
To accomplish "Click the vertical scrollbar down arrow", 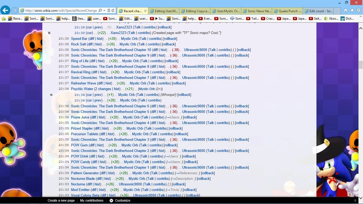I will 361,198.
